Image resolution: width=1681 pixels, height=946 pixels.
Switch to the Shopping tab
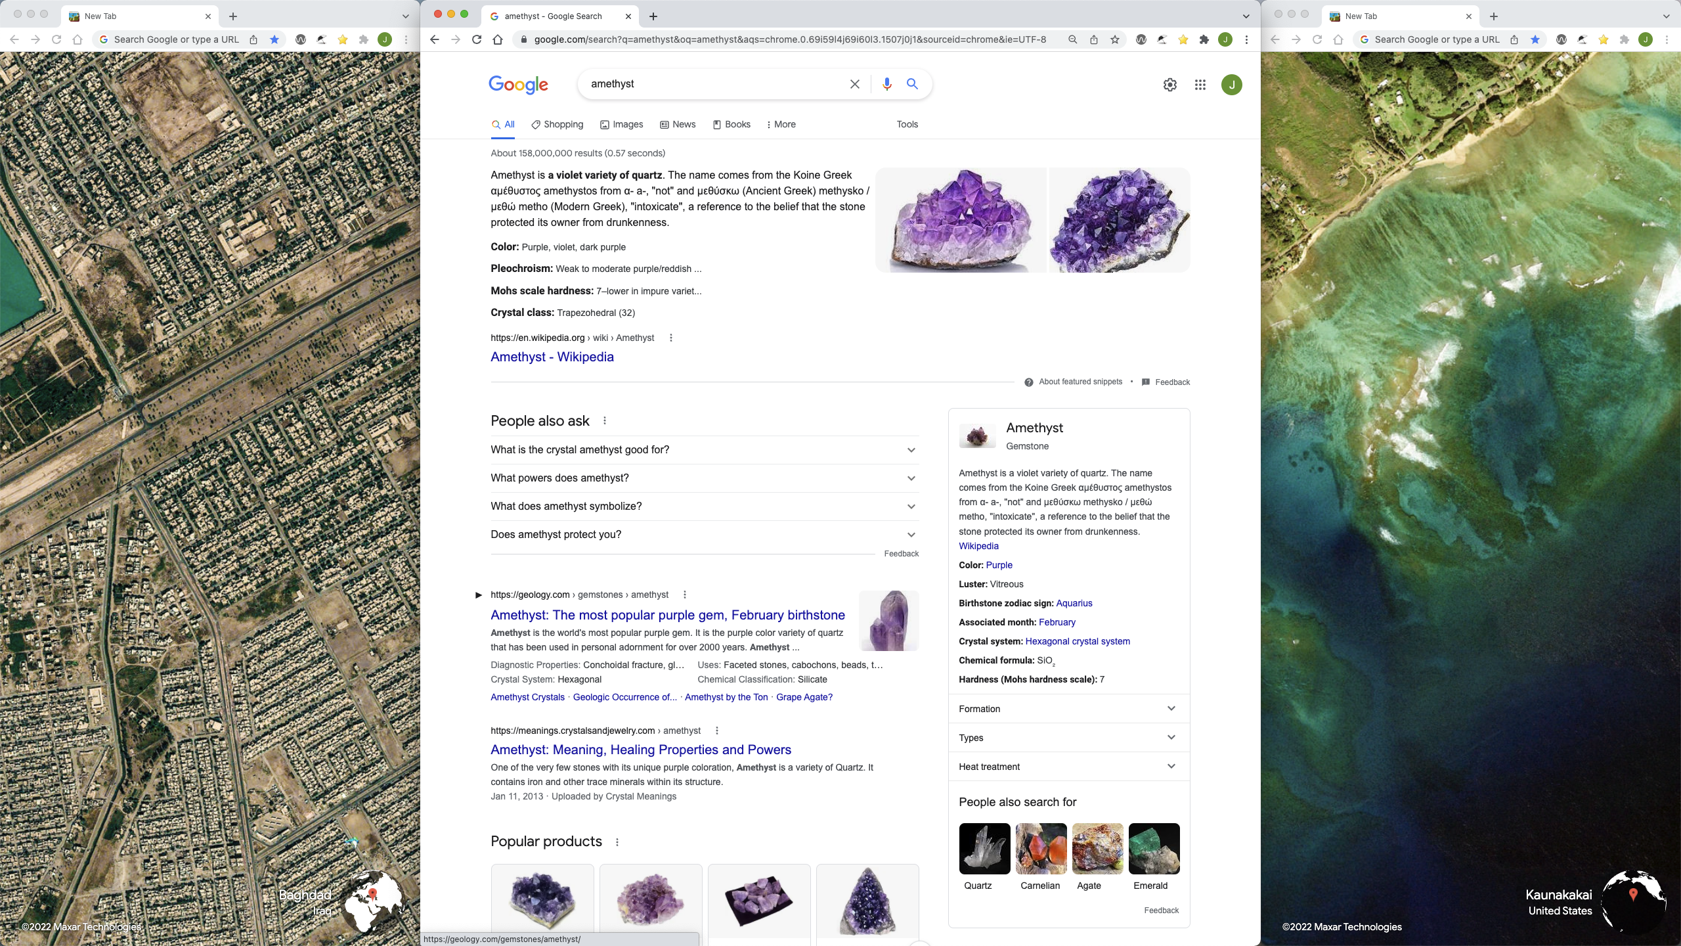click(557, 124)
